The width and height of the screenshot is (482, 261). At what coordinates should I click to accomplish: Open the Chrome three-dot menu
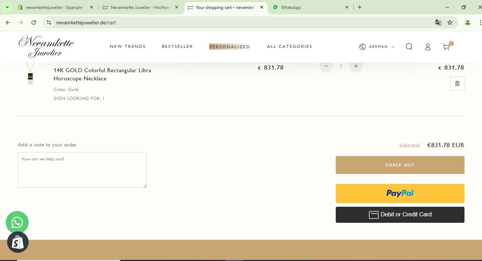[x=479, y=22]
